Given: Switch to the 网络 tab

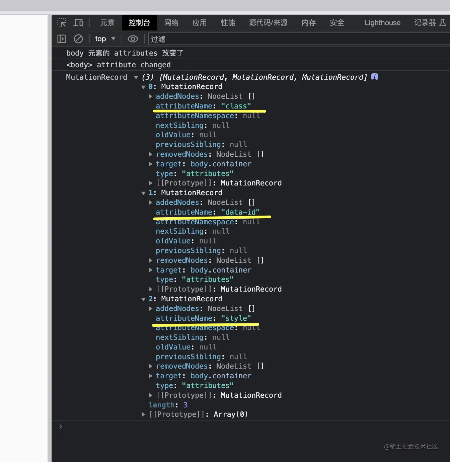Looking at the screenshot, I should click(x=171, y=22).
